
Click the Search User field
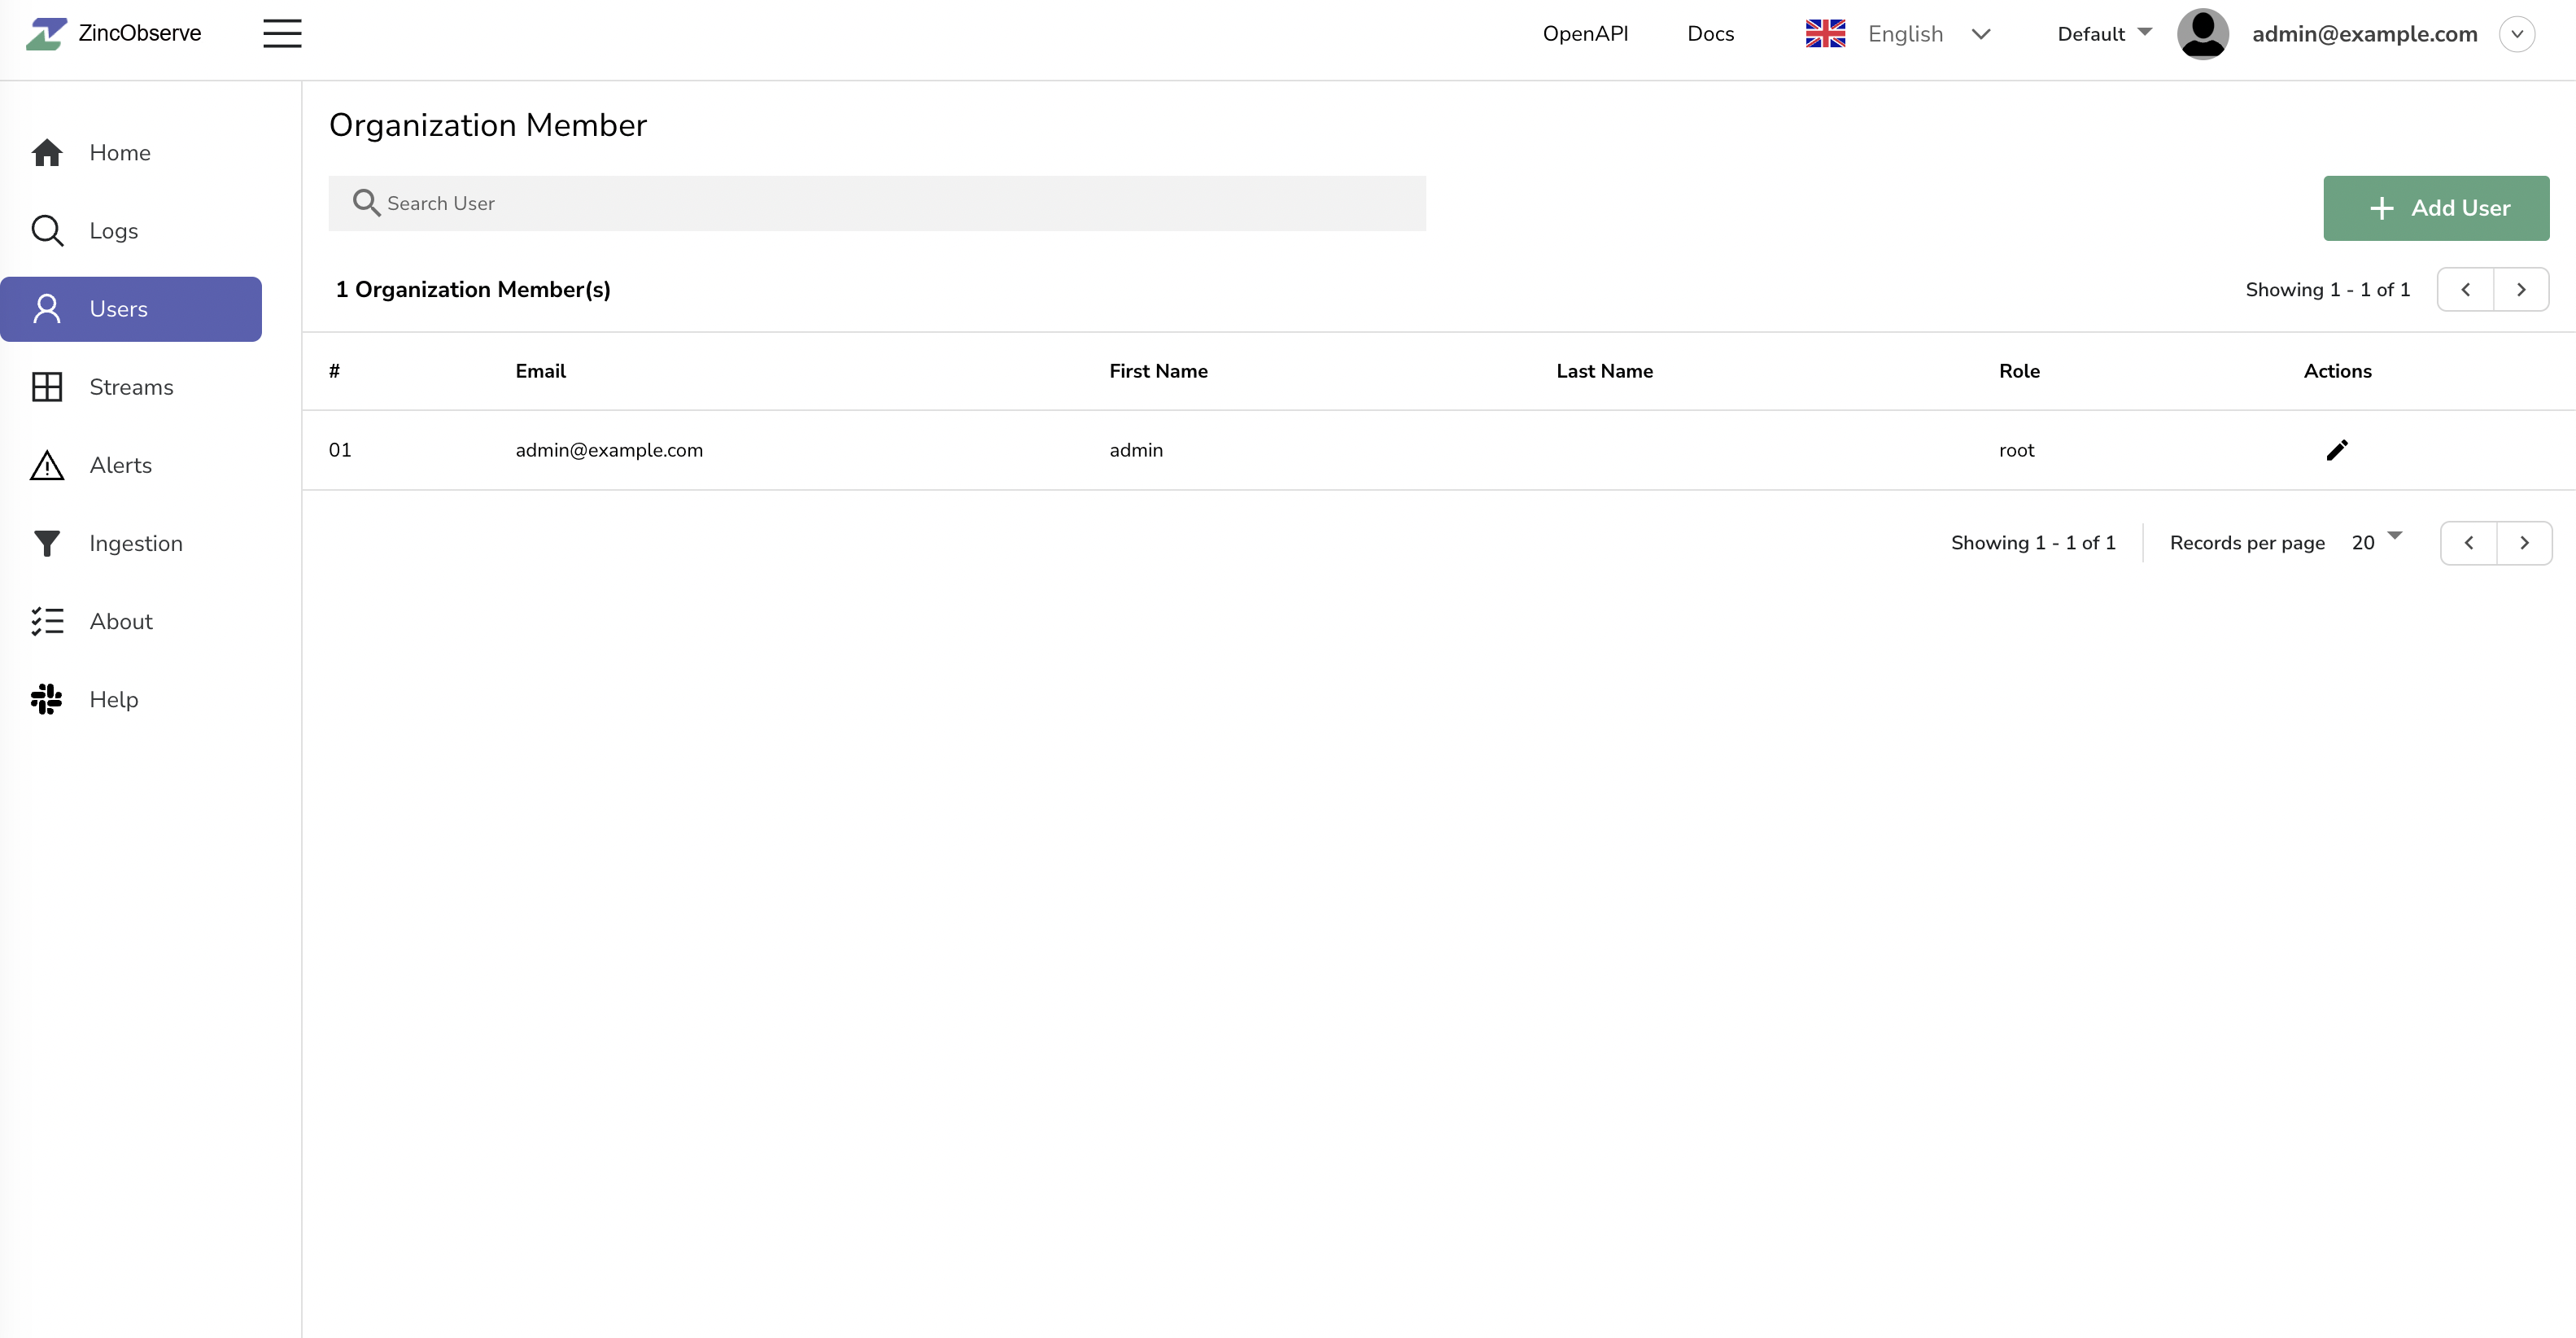[x=877, y=204]
